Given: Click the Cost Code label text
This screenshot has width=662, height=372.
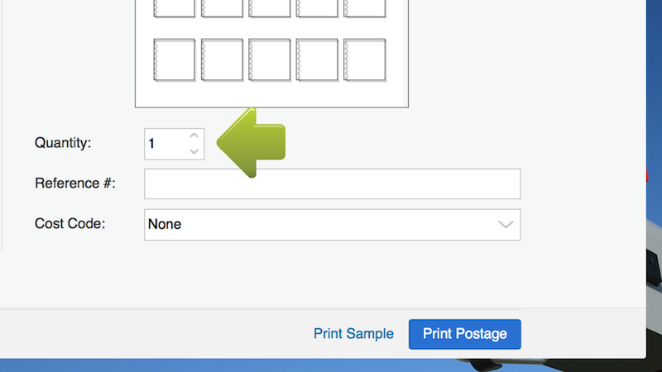Looking at the screenshot, I should (x=70, y=224).
